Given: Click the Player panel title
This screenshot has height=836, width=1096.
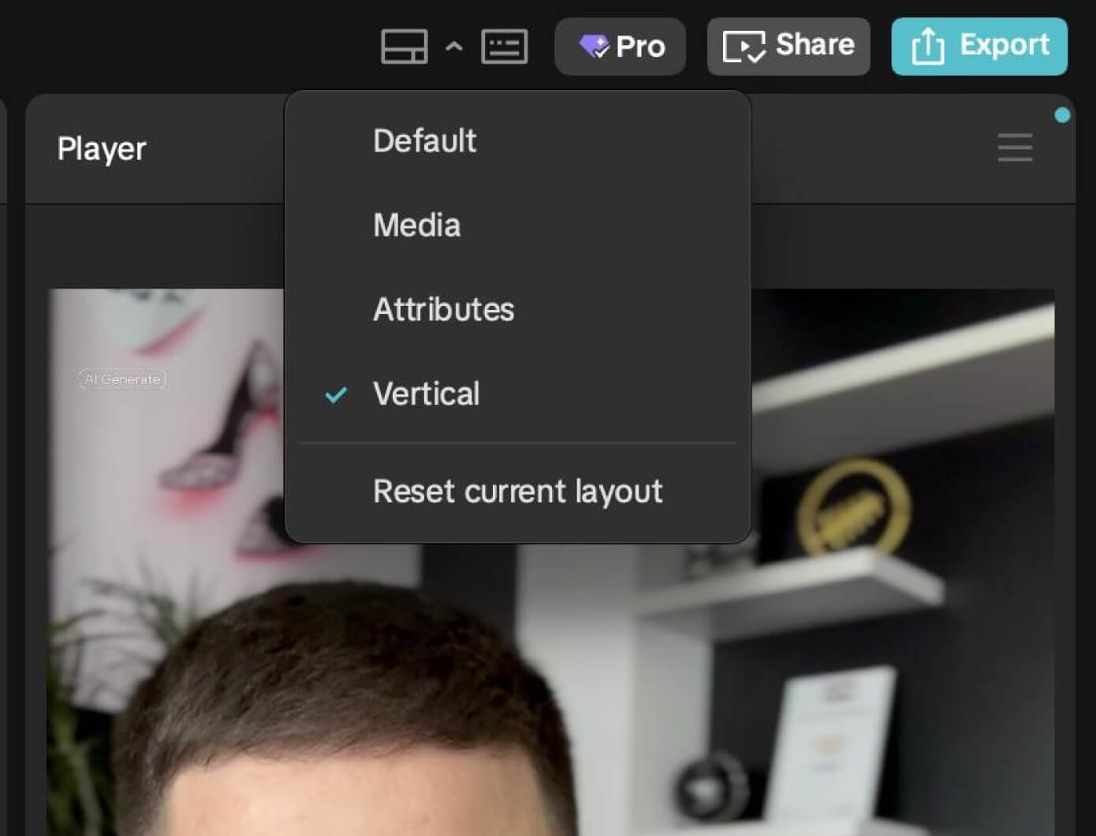Looking at the screenshot, I should [102, 149].
